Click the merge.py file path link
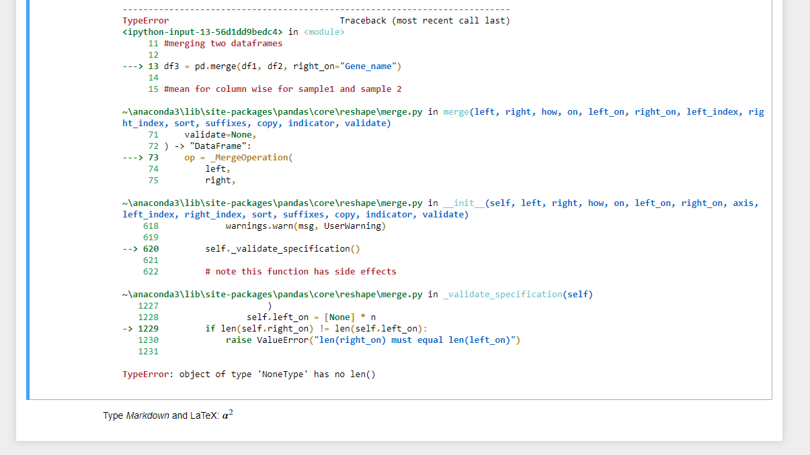Image resolution: width=810 pixels, height=455 pixels. (269, 111)
